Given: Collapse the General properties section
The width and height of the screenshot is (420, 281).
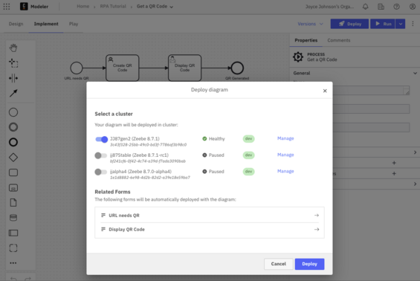Looking at the screenshot, I should pyautogui.click(x=415, y=73).
